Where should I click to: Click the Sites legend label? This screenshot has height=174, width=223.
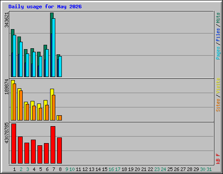pyautogui.click(x=218, y=105)
